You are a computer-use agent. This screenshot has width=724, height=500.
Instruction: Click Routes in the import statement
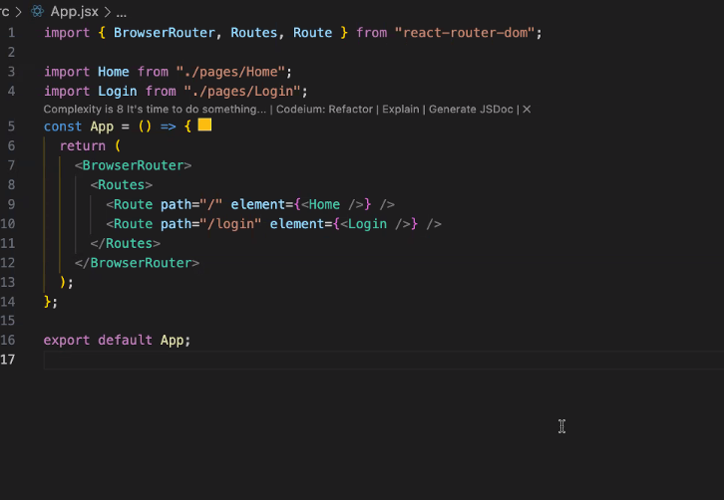253,33
